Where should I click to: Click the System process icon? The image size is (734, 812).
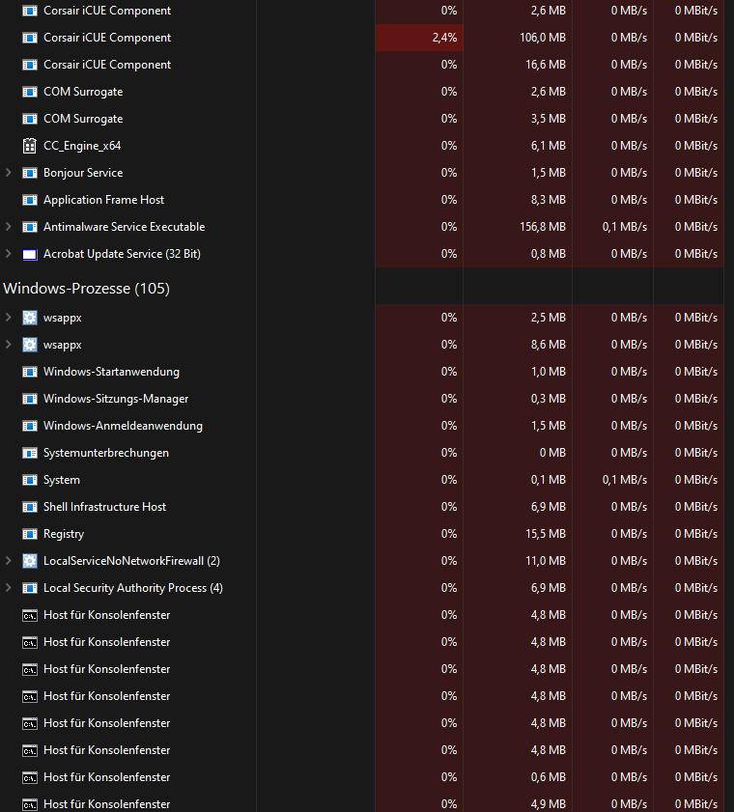30,480
